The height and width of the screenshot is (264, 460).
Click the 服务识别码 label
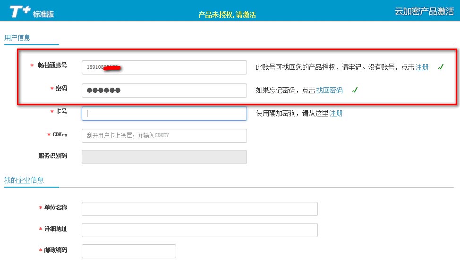tap(52, 156)
